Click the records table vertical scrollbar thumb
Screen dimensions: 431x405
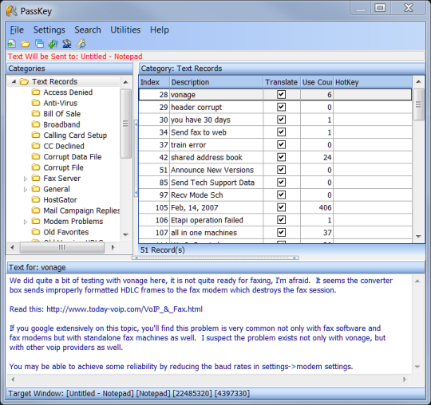coord(419,104)
